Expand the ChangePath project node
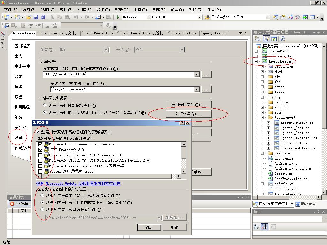This screenshot has height=245, width=327. (256, 51)
